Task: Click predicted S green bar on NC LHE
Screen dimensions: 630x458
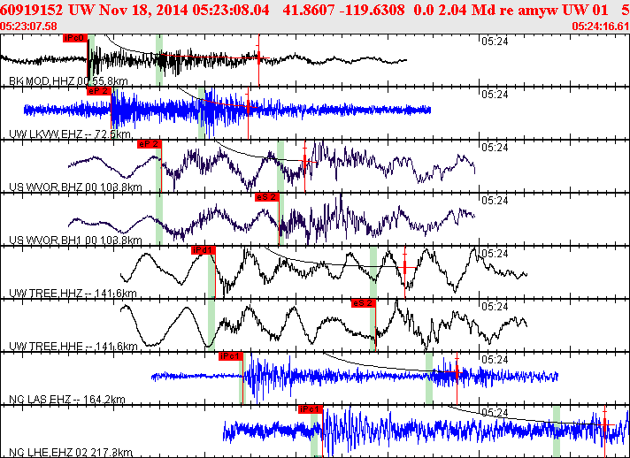Action: tap(557, 431)
